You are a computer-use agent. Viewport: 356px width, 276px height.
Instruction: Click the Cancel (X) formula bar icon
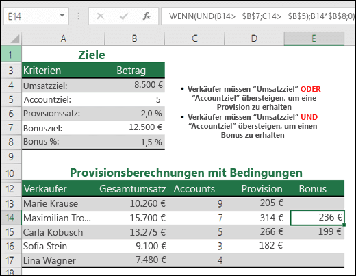101,16
